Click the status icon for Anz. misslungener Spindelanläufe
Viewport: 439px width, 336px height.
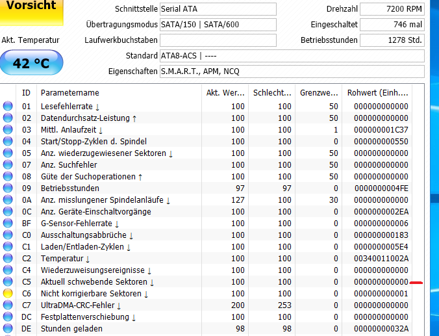tap(8, 200)
